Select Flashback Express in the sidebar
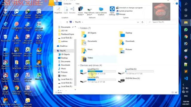 pyautogui.click(x=66, y=34)
